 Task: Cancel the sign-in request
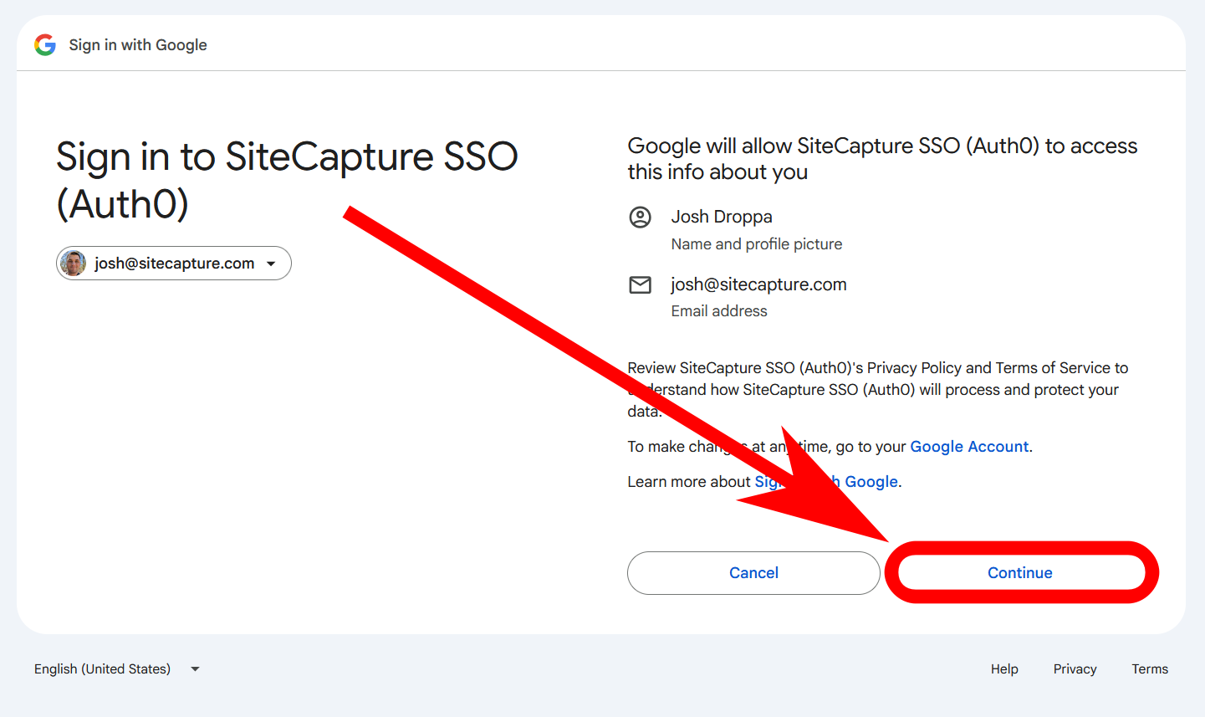[753, 573]
